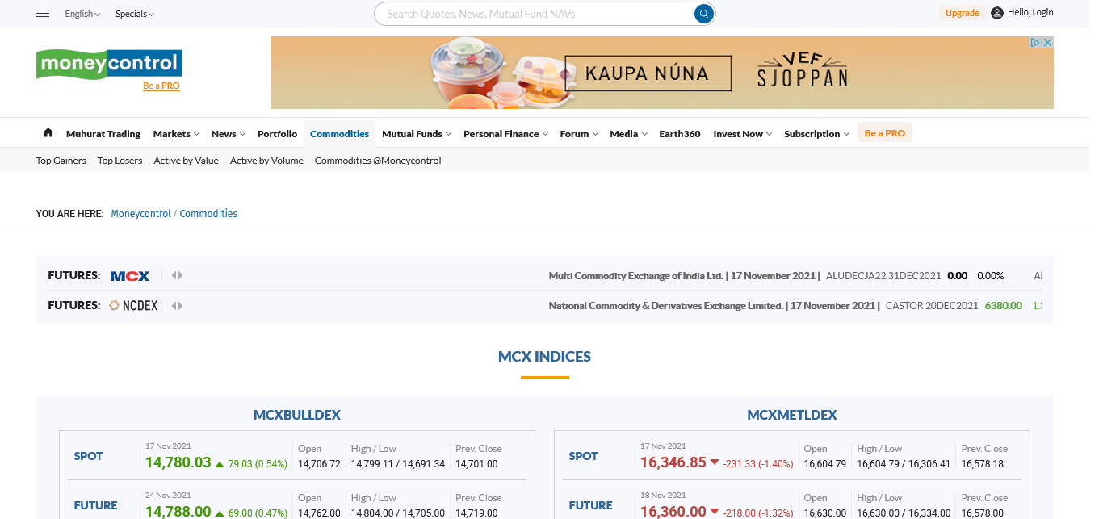Screen dimensions: 1103x519
Task: Expand the Markets menu
Action: (x=176, y=134)
